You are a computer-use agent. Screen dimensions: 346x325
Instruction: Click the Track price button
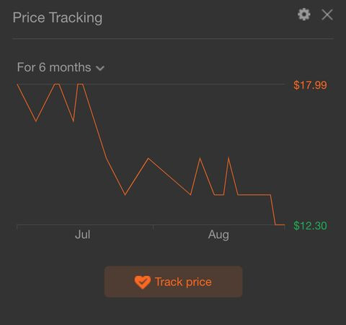(174, 282)
